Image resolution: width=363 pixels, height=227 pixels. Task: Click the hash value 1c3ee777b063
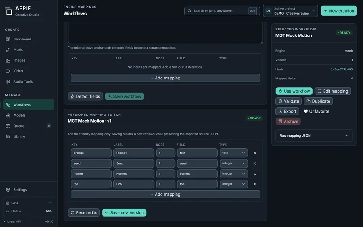[x=342, y=69]
